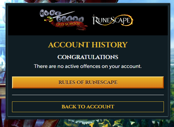
Task: Go back using Back to Account
Action: tap(88, 107)
